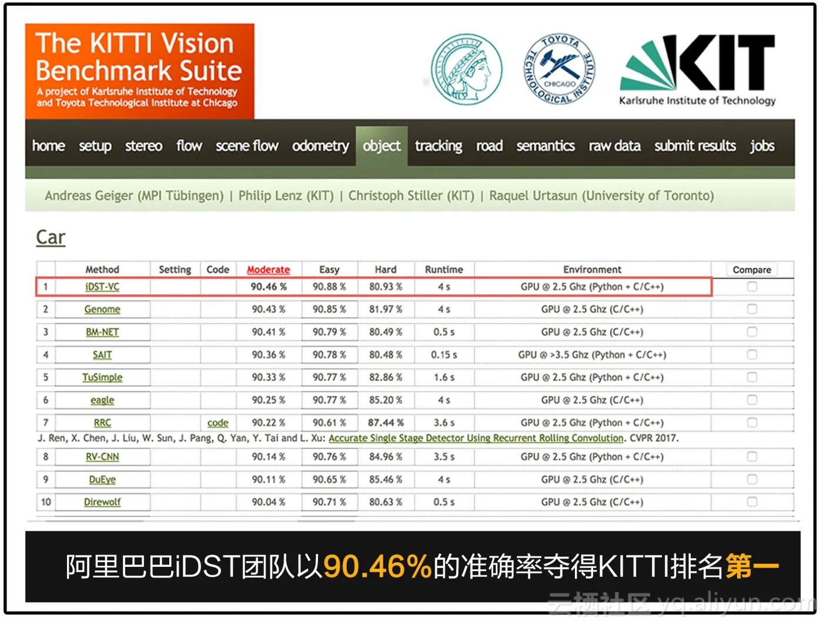
Task: Open the RV-CNN method link
Action: tap(102, 457)
